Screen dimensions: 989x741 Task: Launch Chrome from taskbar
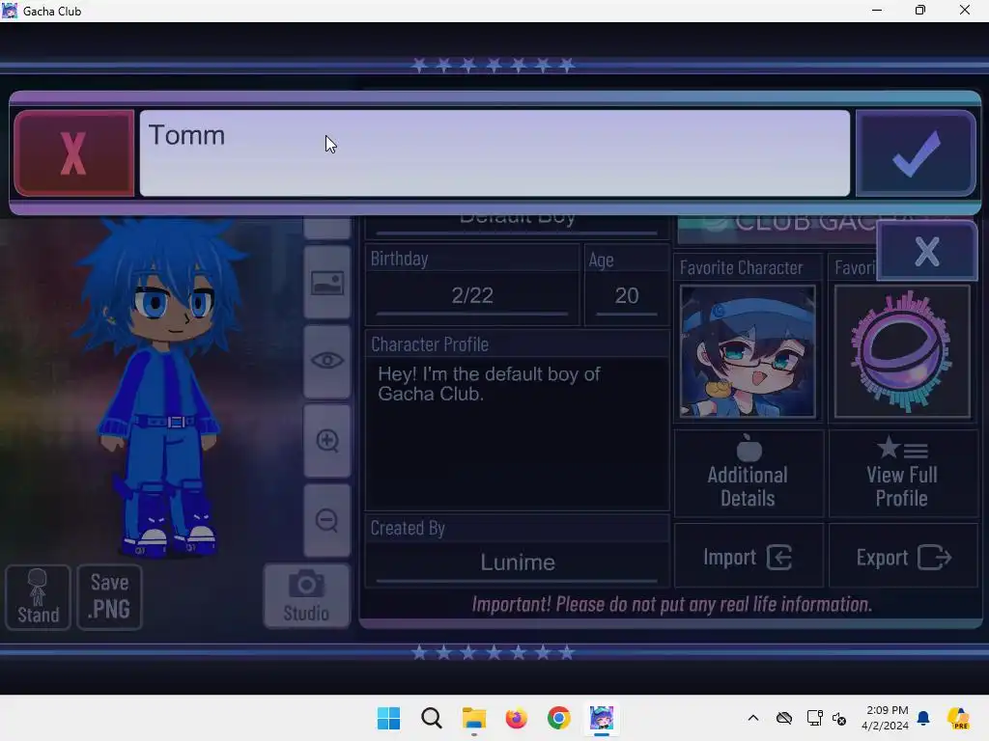click(x=559, y=718)
